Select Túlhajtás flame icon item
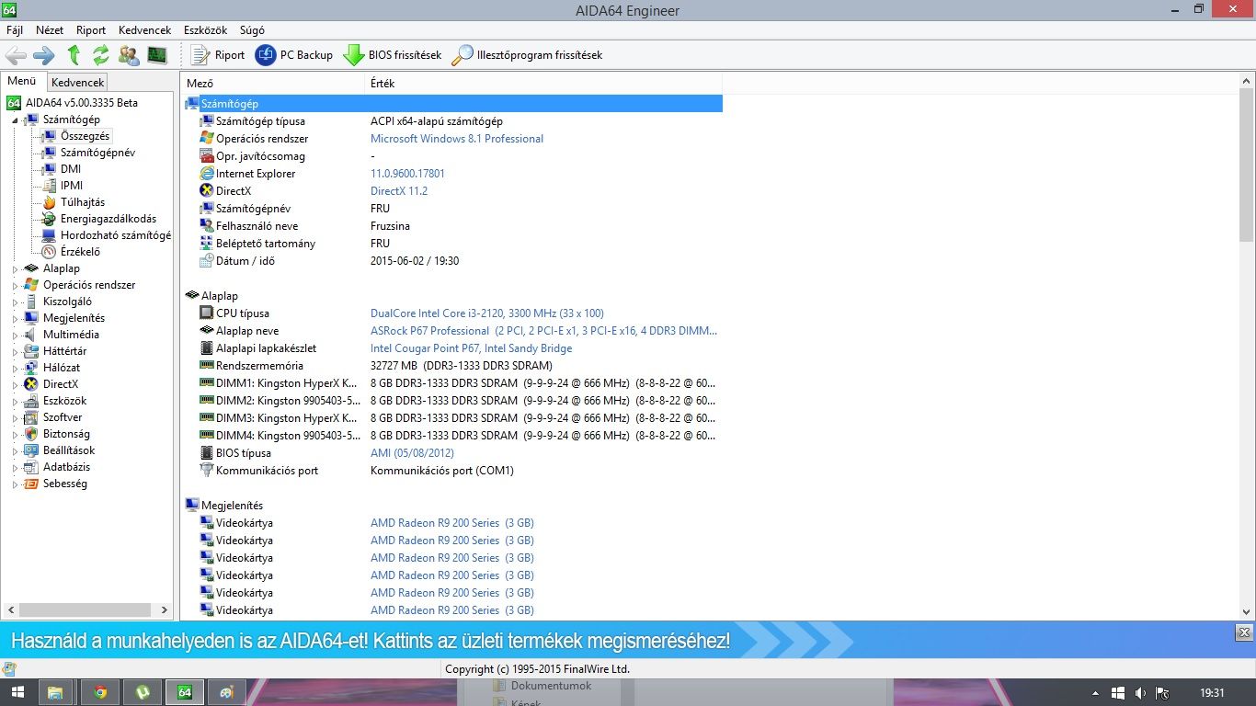The image size is (1256, 706). tap(50, 202)
